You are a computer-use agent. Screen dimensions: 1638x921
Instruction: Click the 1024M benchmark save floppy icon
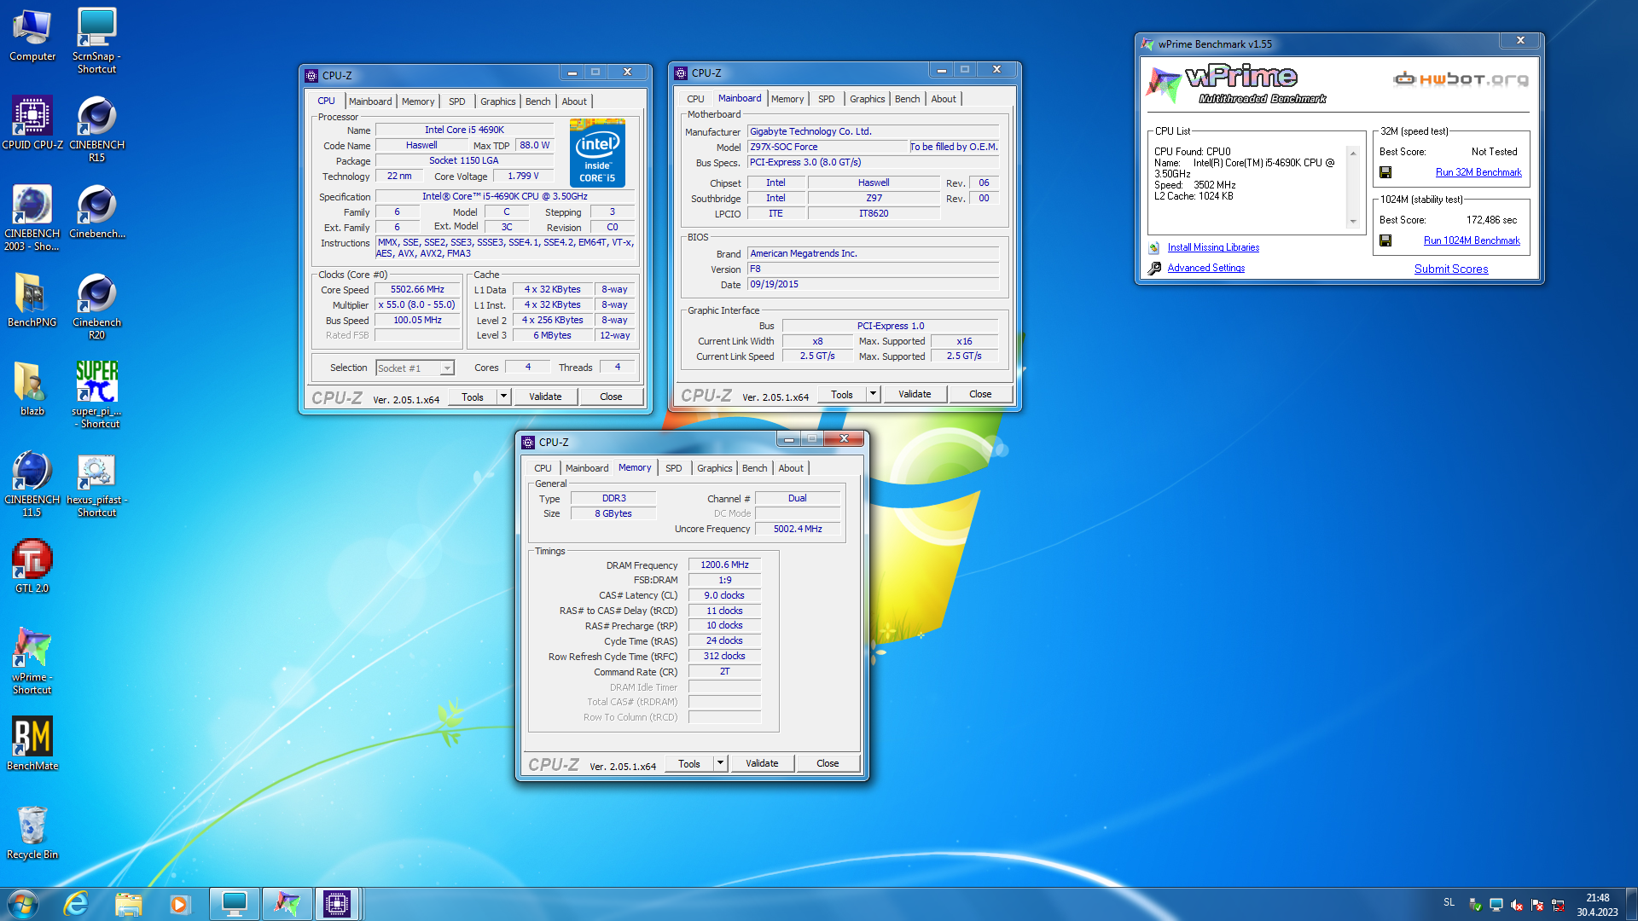pyautogui.click(x=1385, y=240)
